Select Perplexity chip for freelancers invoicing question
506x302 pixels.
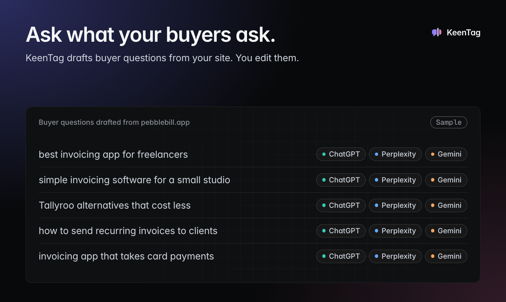395,154
